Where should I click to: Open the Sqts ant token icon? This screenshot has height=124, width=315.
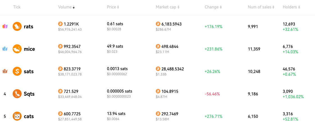point(17,94)
